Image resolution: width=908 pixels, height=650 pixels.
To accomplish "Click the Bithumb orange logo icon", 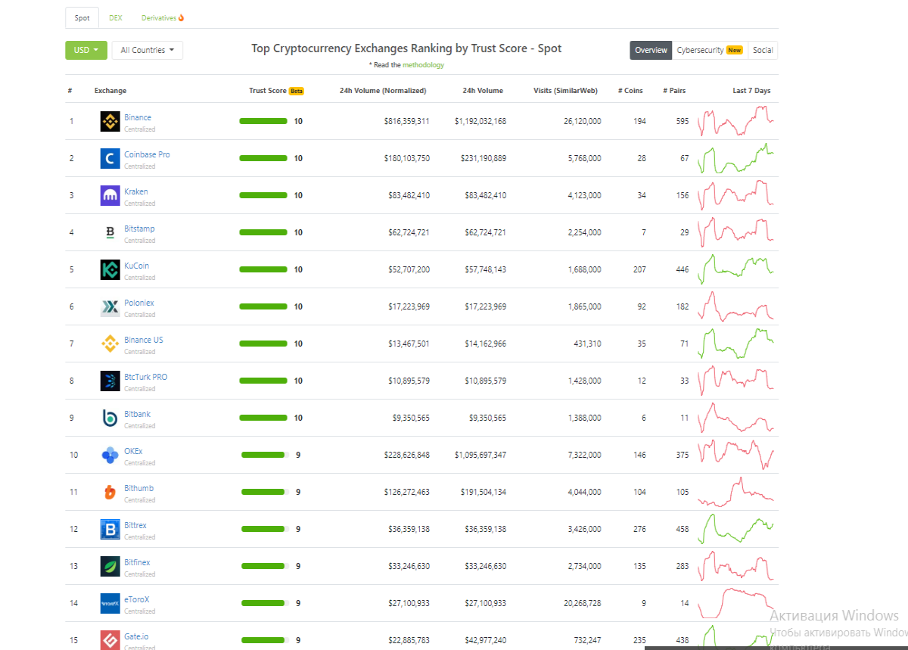I will click(x=110, y=492).
